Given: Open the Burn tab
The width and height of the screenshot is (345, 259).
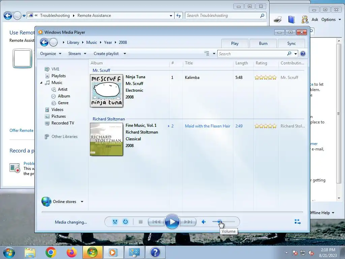Looking at the screenshot, I should 263,44.
